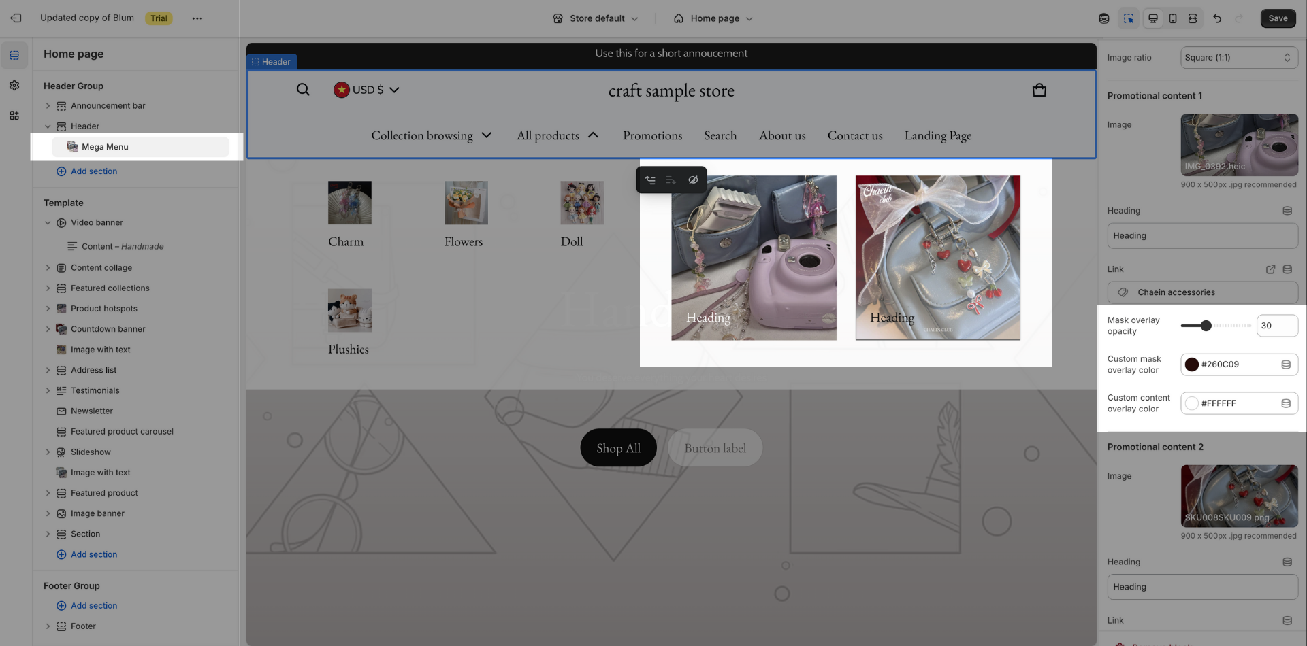The height and width of the screenshot is (646, 1307).
Task: Click the Mask overlay opacity slider
Action: [x=1216, y=326]
